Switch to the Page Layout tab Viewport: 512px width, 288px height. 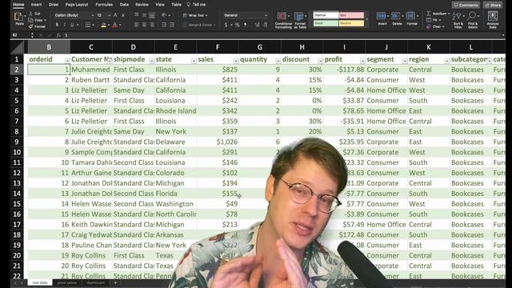point(77,5)
